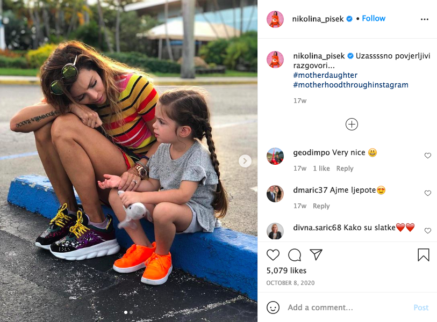Save post with bookmark icon
Image resolution: width=437 pixels, height=322 pixels.
(x=424, y=255)
